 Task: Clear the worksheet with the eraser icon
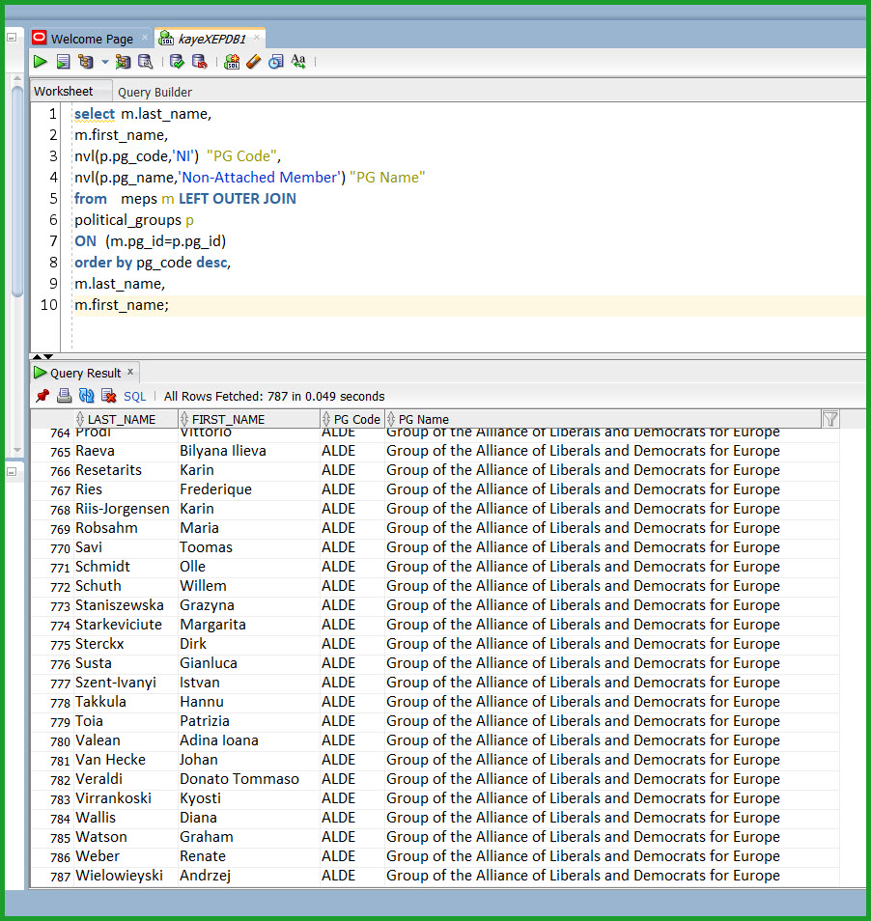pos(253,61)
